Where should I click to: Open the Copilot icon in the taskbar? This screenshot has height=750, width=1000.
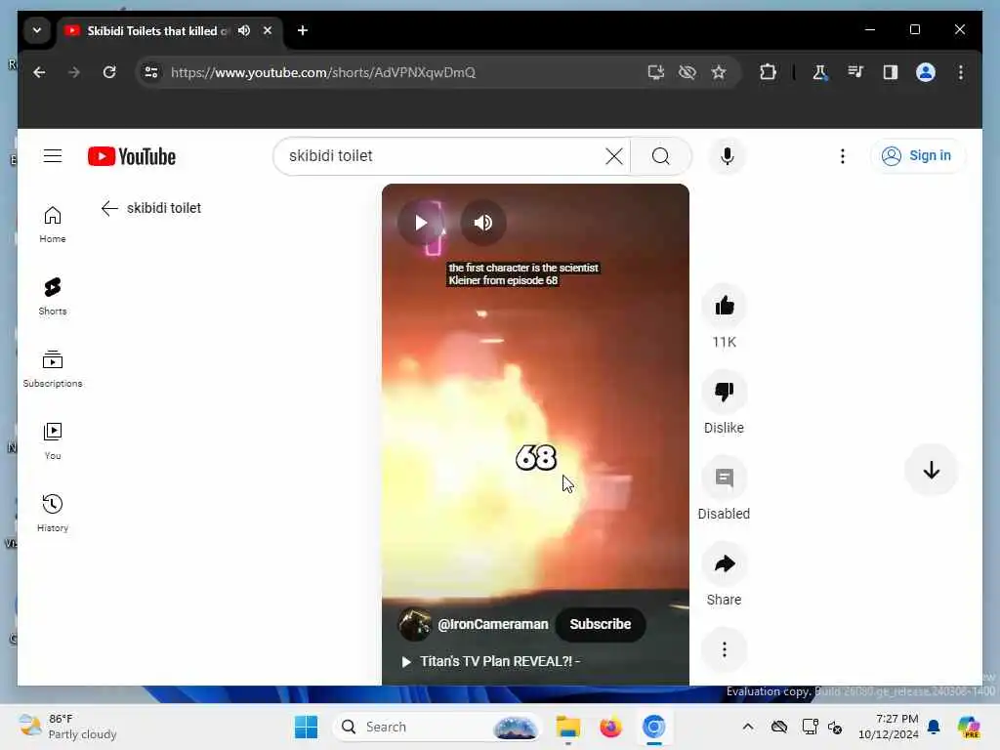click(969, 727)
